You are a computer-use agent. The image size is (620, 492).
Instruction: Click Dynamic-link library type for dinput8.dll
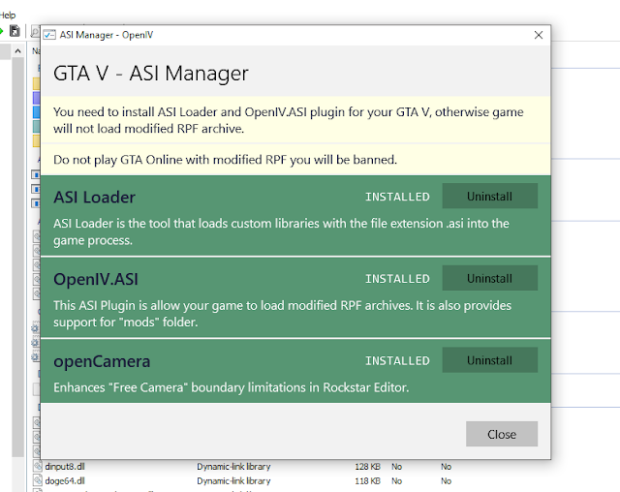233,467
